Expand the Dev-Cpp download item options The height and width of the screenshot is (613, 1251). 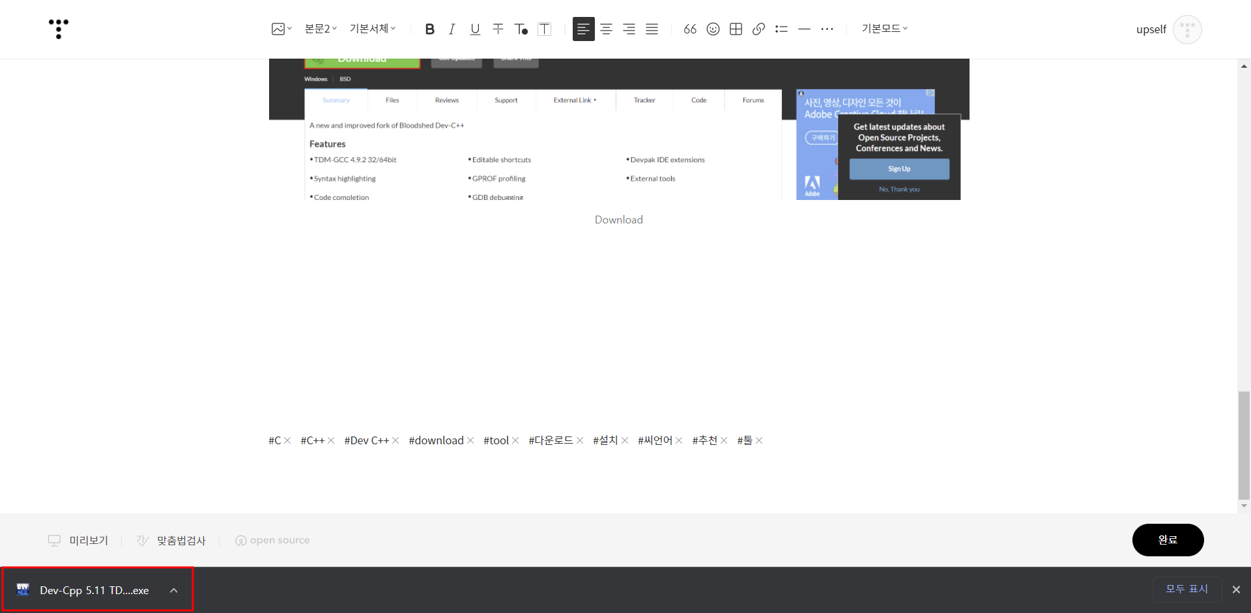[x=174, y=590]
